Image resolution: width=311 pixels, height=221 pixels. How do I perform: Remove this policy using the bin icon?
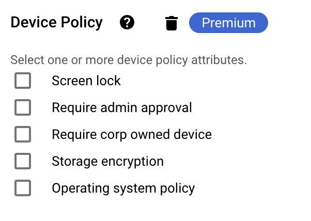pos(172,23)
